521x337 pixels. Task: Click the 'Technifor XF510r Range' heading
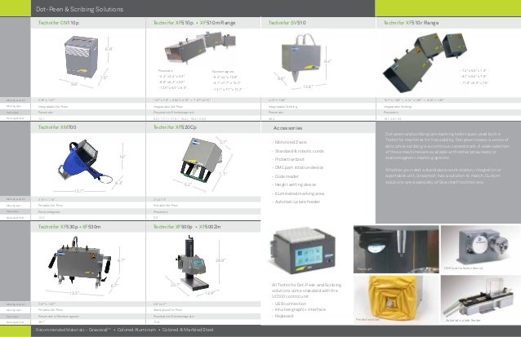411,23
